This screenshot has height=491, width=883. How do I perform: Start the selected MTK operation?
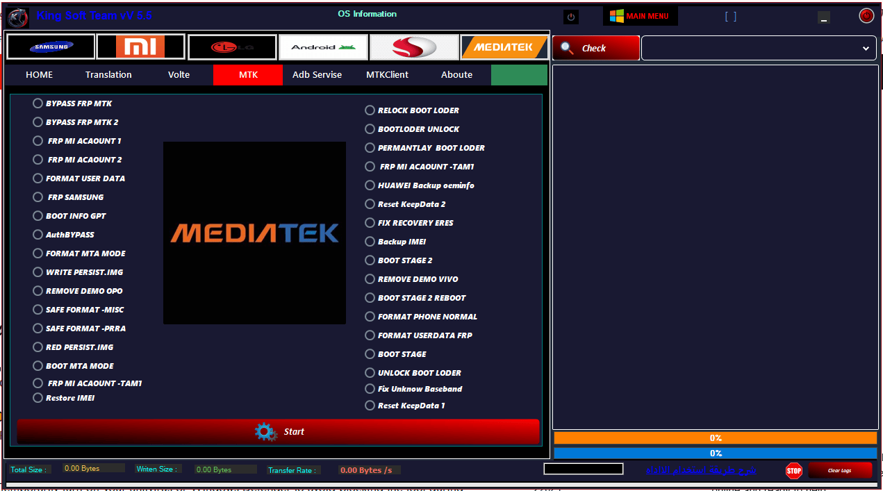click(278, 431)
